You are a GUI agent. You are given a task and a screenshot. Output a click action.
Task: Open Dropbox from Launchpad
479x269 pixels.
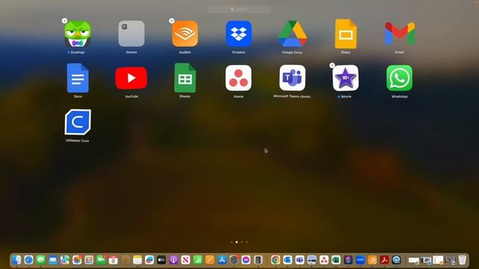point(239,34)
